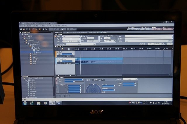
Task: Click the Ball track volume slider
Action: click(67, 54)
